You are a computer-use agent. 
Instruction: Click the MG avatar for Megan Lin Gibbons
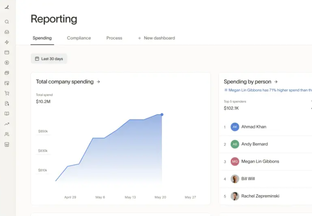point(235,161)
